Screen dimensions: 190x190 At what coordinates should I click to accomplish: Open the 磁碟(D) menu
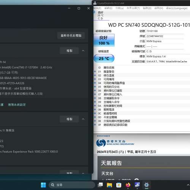(x=147, y=8)
